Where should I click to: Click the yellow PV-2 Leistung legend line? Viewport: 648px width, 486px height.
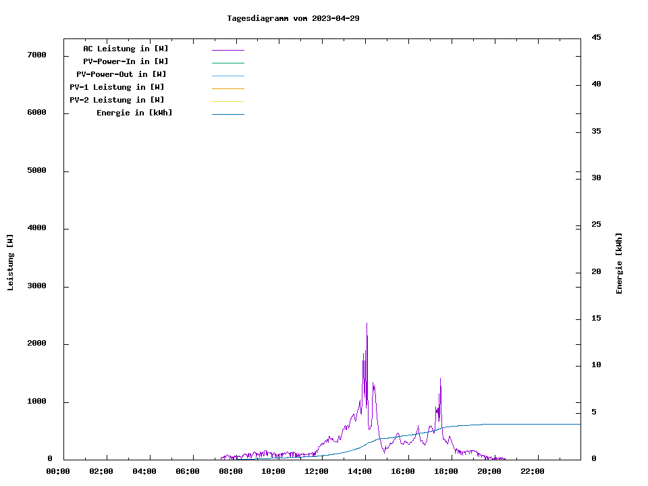point(227,101)
